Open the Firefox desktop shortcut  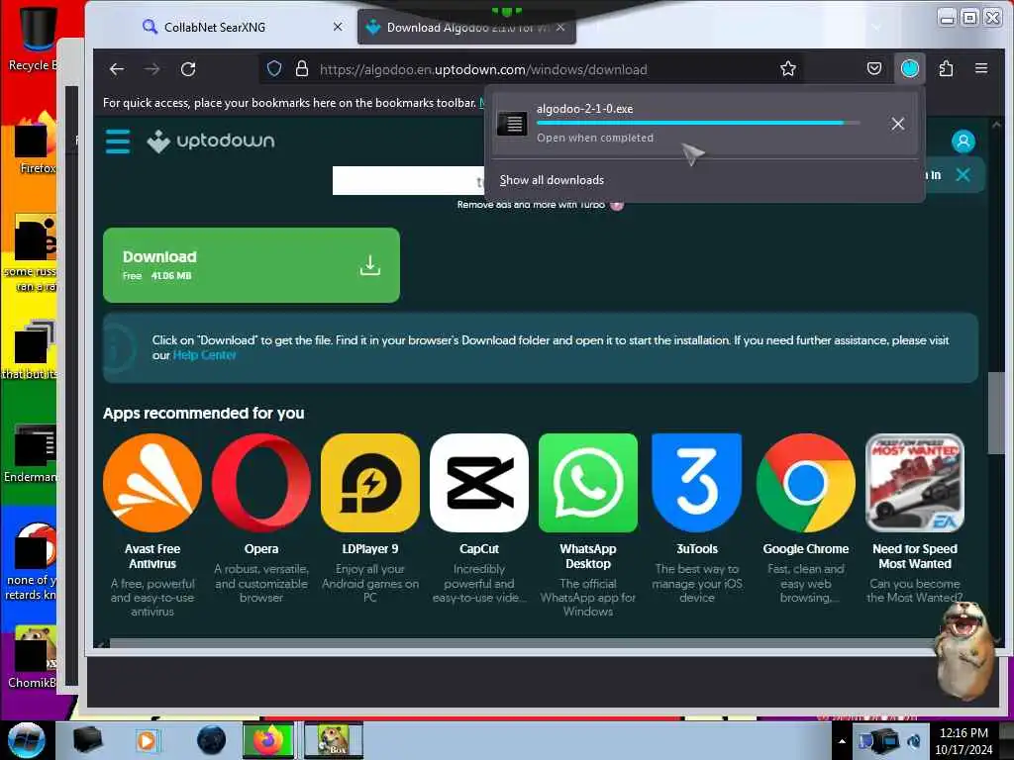(x=37, y=142)
